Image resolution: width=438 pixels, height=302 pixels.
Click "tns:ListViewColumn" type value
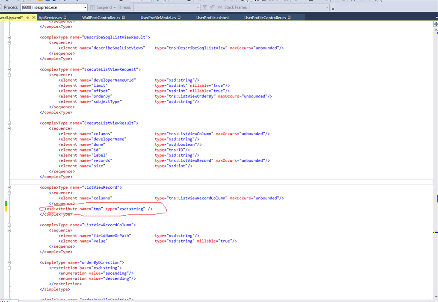point(190,134)
